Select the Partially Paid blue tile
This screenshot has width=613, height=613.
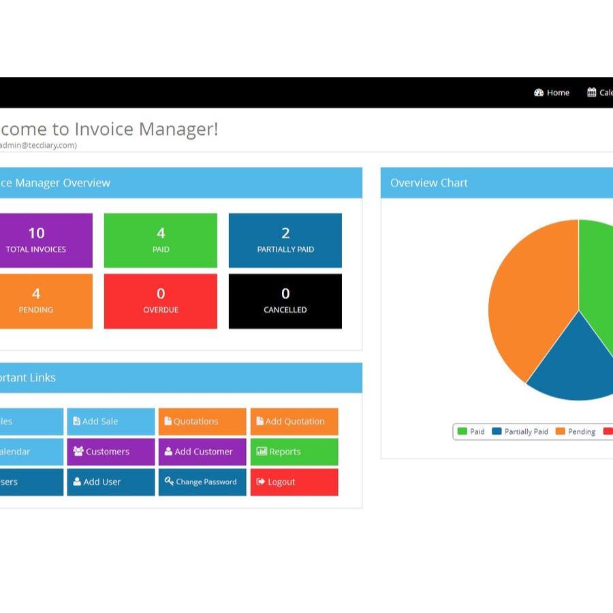click(x=285, y=240)
